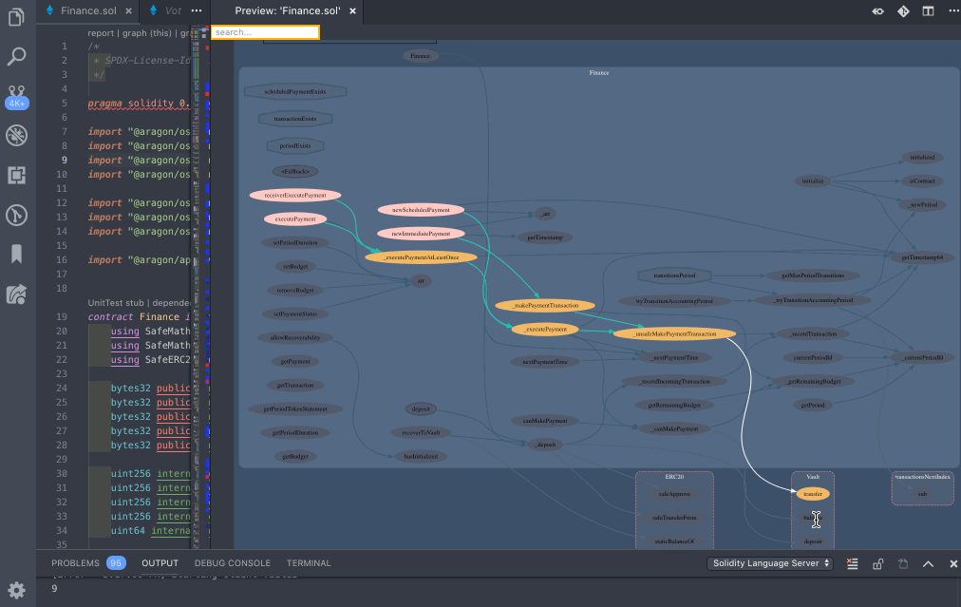Open the Run and Debug view
This screenshot has height=607, width=961.
16,136
